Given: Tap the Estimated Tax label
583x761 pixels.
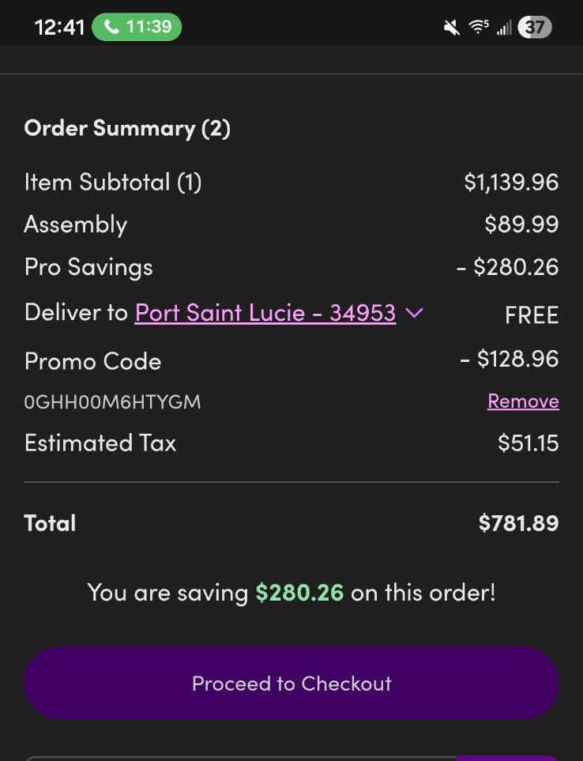Looking at the screenshot, I should 100,443.
